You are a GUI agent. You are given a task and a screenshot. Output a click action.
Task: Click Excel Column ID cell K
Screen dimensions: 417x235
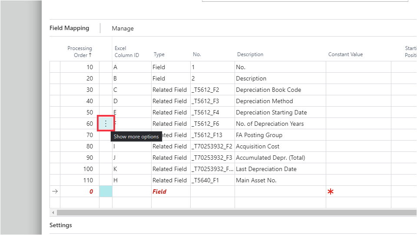point(132,169)
